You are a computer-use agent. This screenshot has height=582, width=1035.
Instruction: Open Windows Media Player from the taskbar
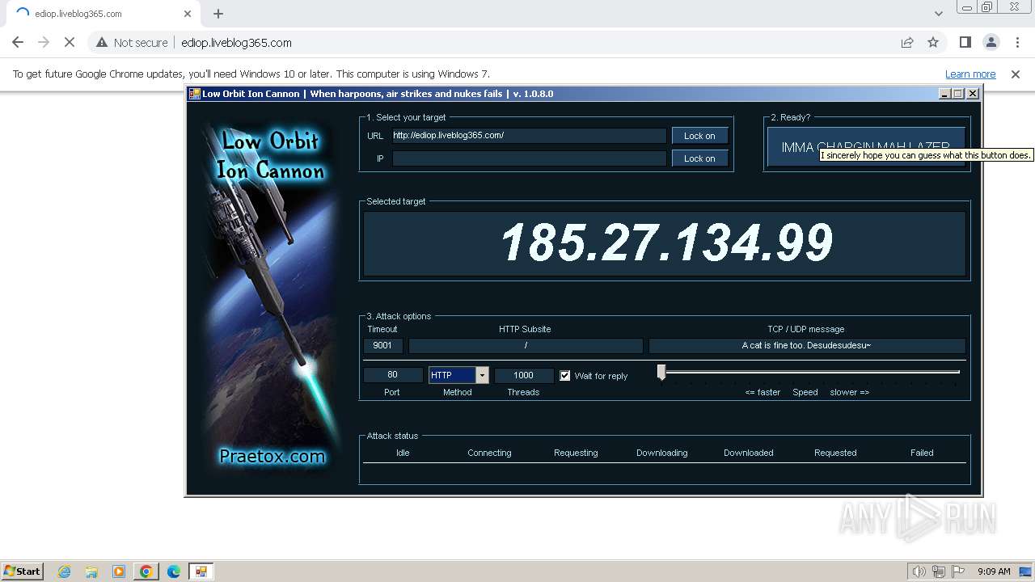point(119,571)
